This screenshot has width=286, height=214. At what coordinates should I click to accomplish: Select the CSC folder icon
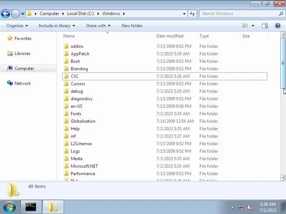[66, 76]
